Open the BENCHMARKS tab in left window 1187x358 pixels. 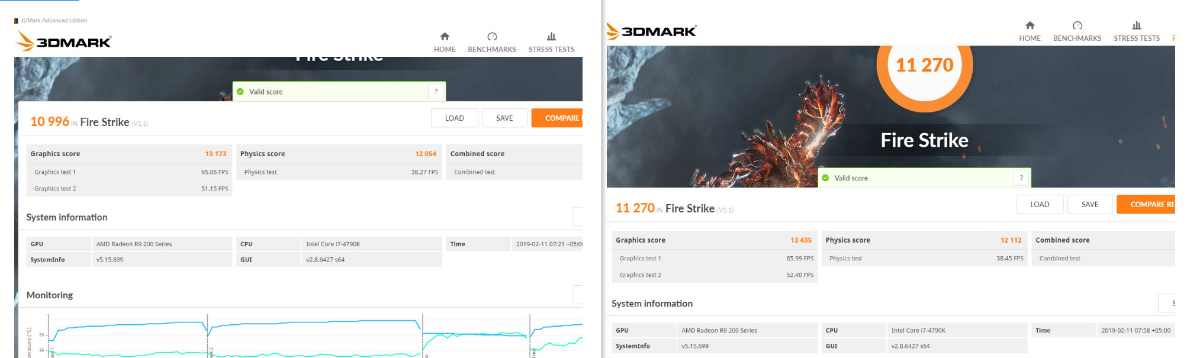tap(492, 50)
